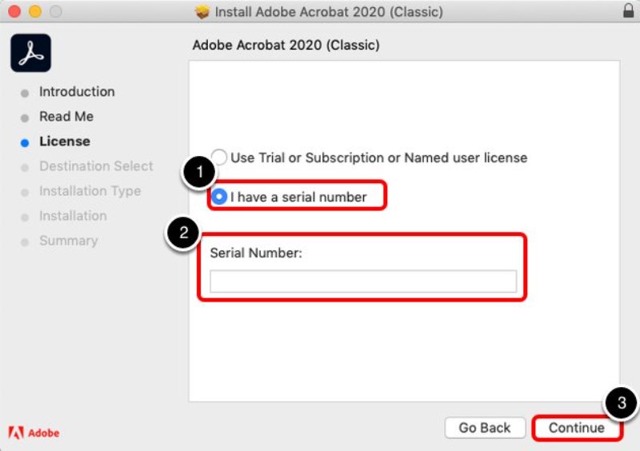Image resolution: width=640 pixels, height=451 pixels.
Task: Click the black number 2 badge
Action: 183,233
